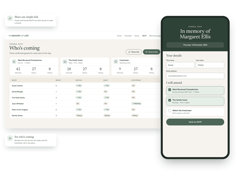
Task: Select the David Morgan guest row
Action: (85, 91)
